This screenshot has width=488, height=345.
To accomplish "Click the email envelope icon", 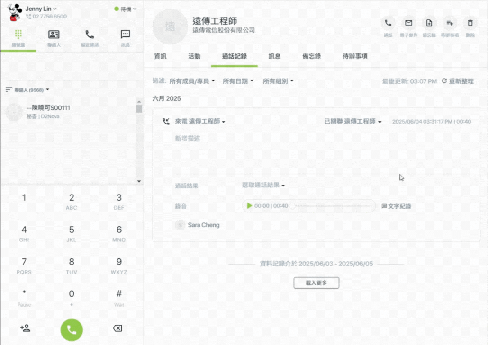I will coord(408,23).
